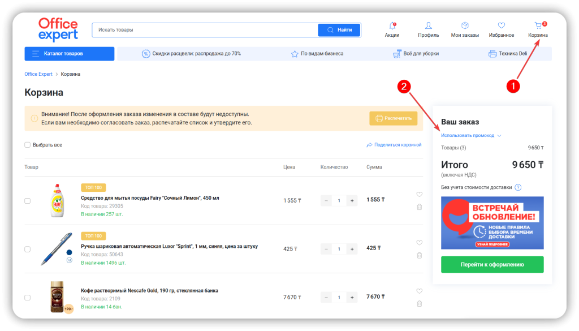This screenshot has width=579, height=331.
Task: Increase Fairy dish soap quantity
Action: pyautogui.click(x=352, y=201)
